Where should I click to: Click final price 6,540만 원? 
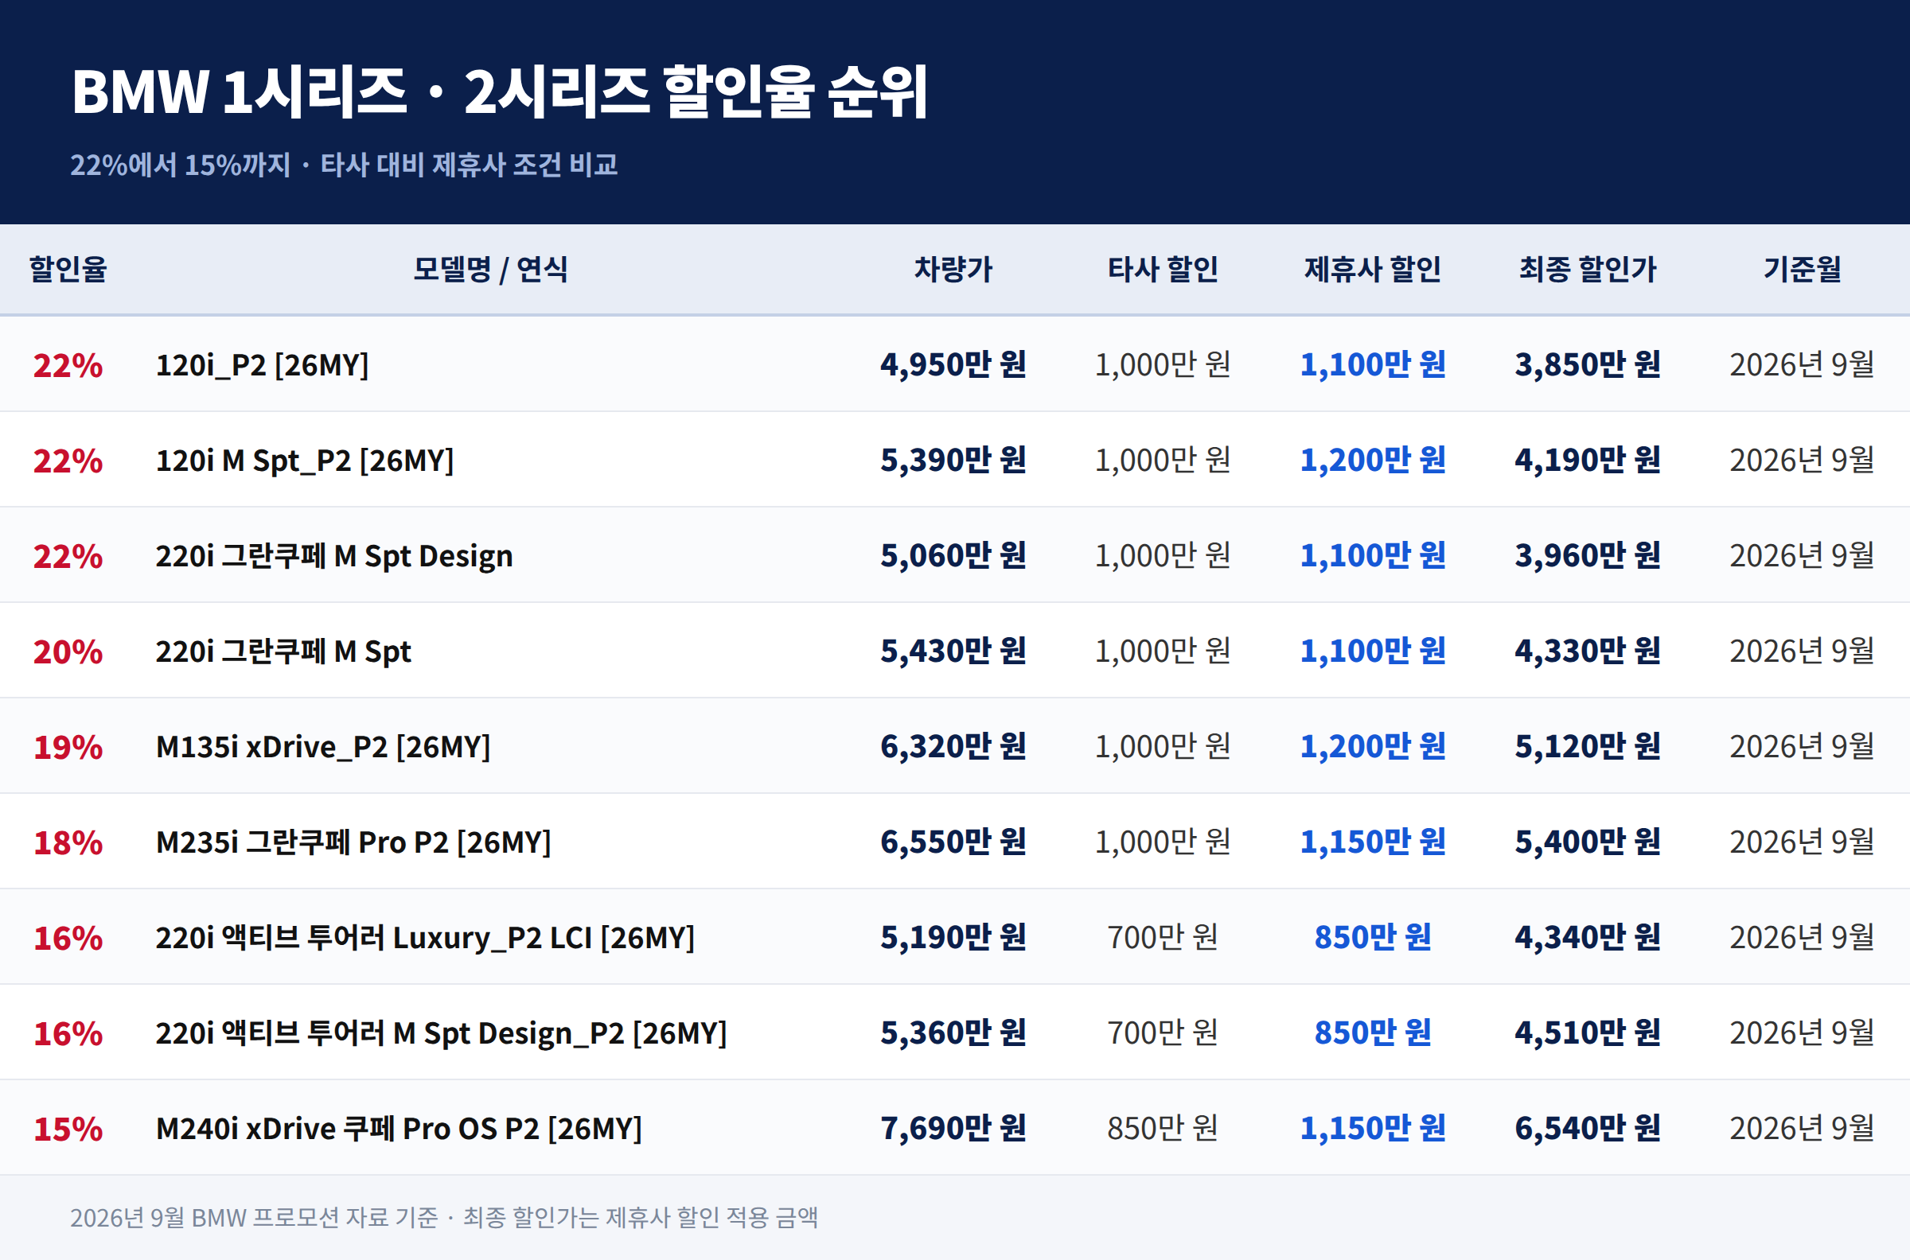(1588, 1129)
